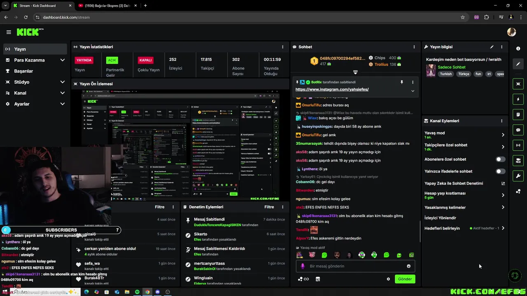Open a new browser tab

pos(145,6)
